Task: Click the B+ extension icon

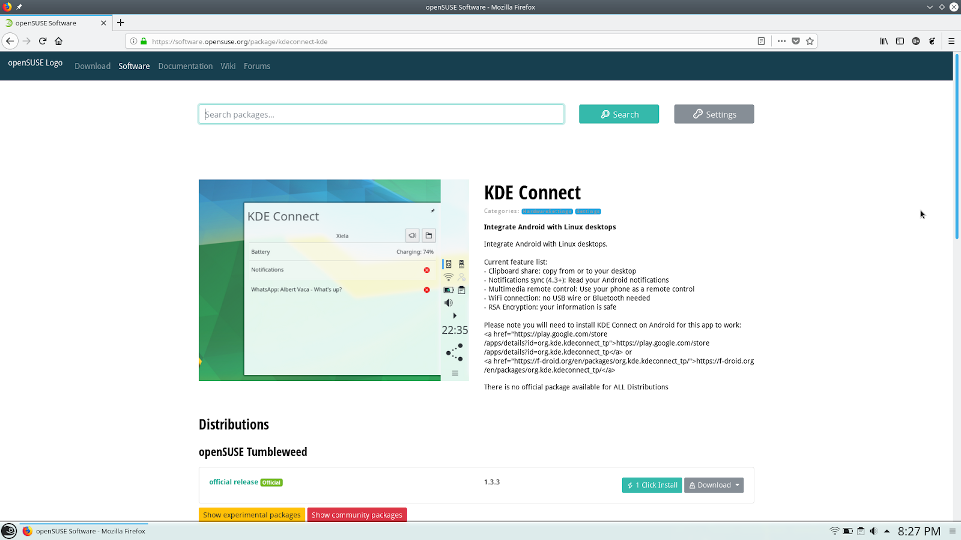Action: [916, 41]
